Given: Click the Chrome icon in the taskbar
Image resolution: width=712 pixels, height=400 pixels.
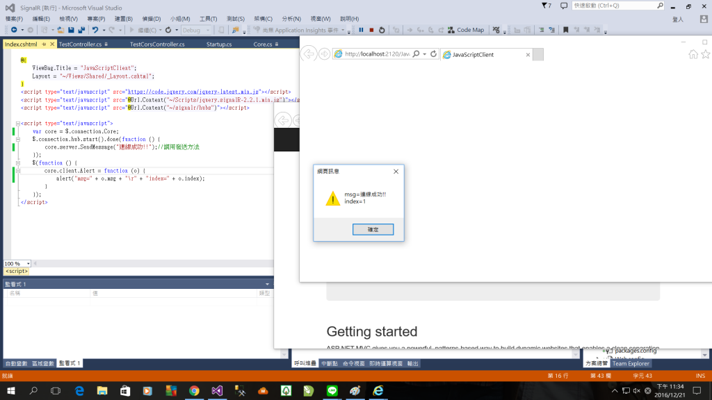Looking at the screenshot, I should click(194, 391).
